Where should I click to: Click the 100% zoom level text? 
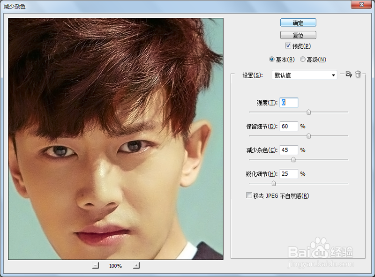[x=115, y=266]
